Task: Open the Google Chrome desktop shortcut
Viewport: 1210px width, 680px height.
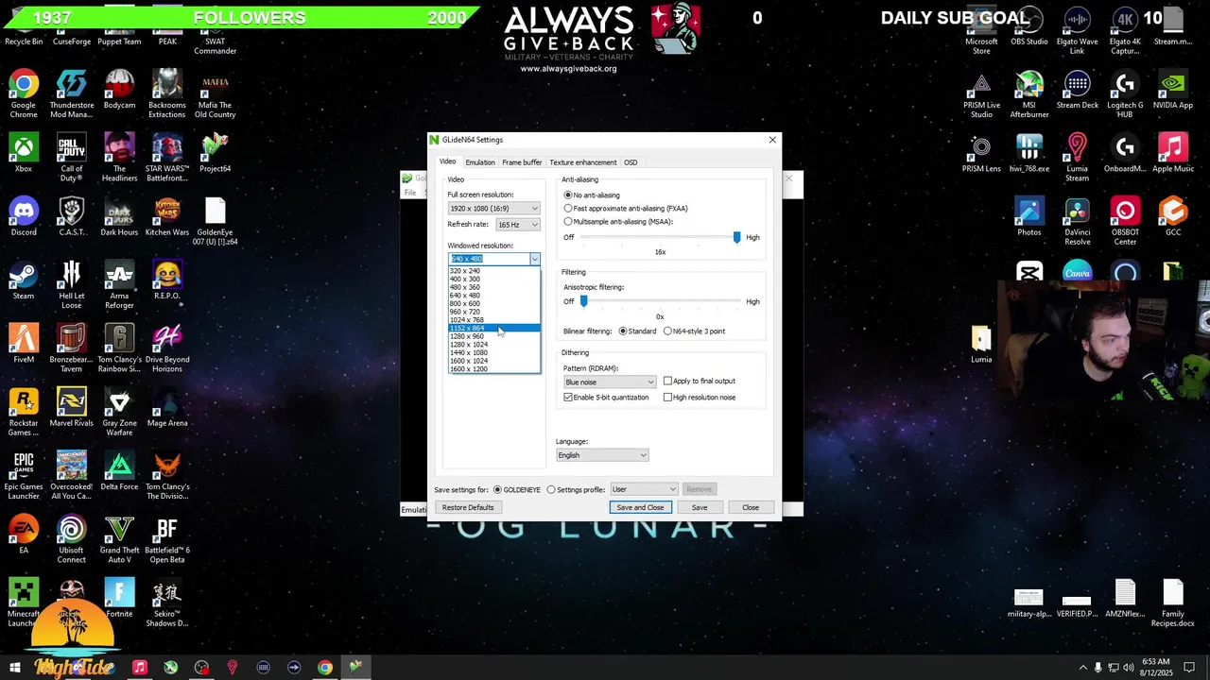Action: [24, 93]
